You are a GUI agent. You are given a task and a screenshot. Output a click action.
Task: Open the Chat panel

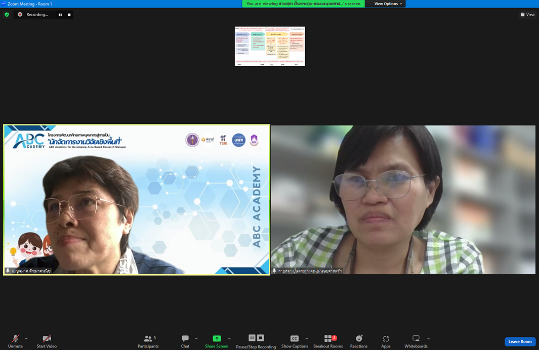(x=185, y=341)
